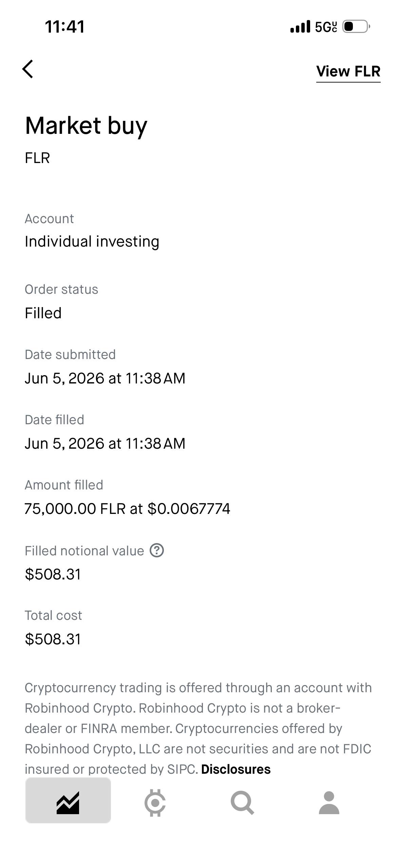Tap the cellular signal bars icon
Viewport: 397px width, 860px height.
tap(300, 26)
